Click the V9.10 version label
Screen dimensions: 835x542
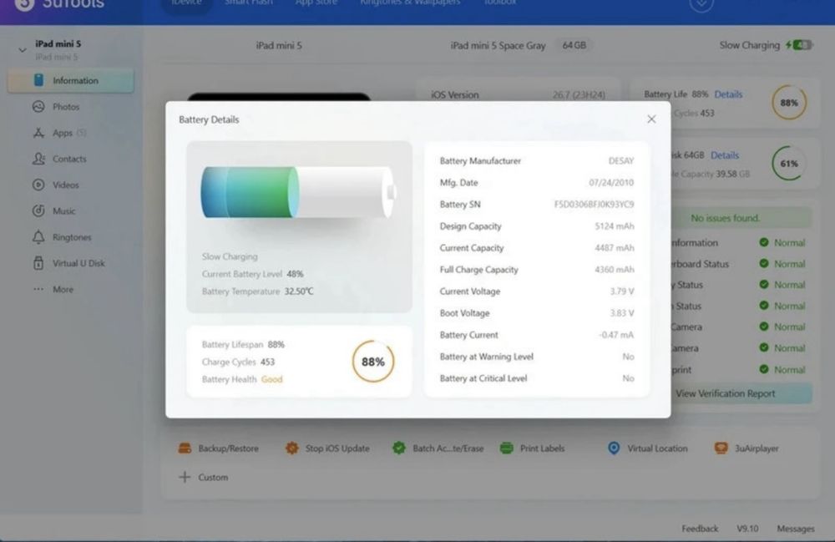coord(747,529)
